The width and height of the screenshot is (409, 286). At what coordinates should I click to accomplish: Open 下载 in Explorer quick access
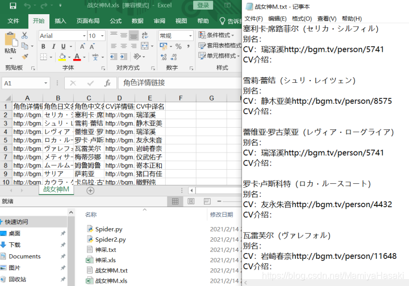tap(15, 245)
